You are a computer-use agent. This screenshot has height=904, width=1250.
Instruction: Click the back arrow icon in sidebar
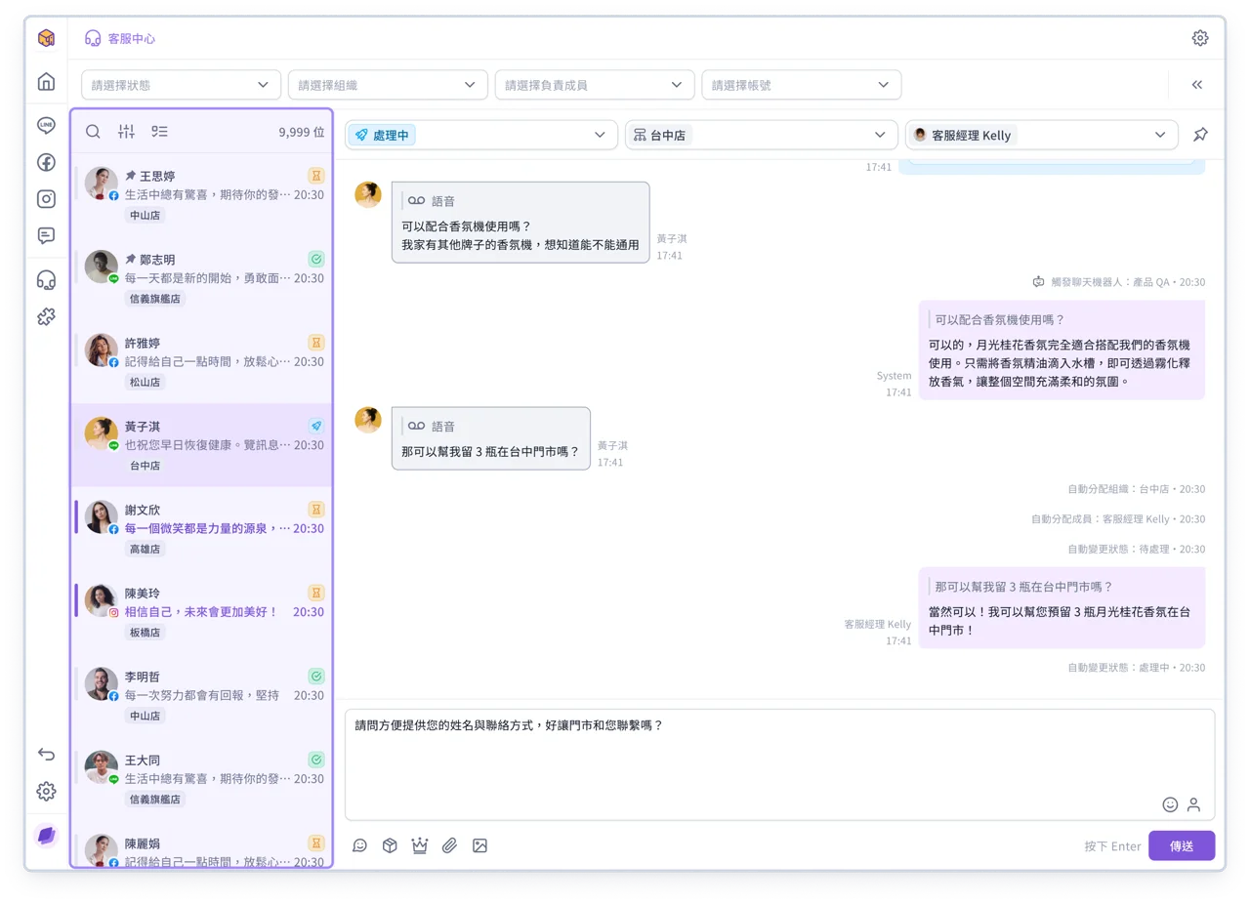tap(46, 754)
